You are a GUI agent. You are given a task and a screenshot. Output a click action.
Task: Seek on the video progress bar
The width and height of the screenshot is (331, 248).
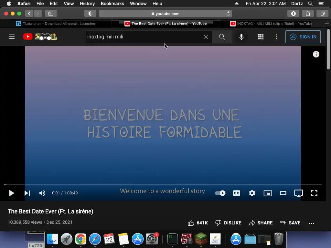click(163, 185)
